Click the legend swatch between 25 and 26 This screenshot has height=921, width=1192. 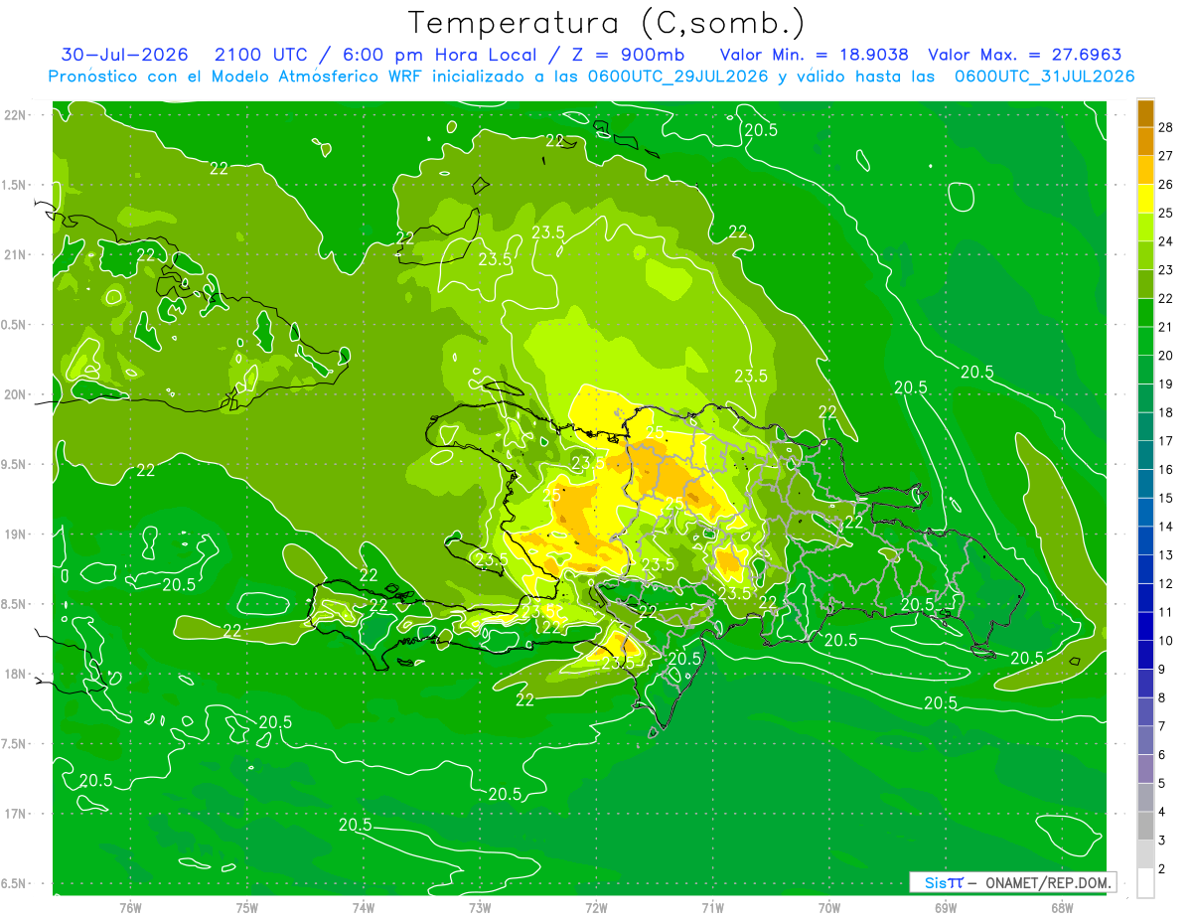(1145, 199)
